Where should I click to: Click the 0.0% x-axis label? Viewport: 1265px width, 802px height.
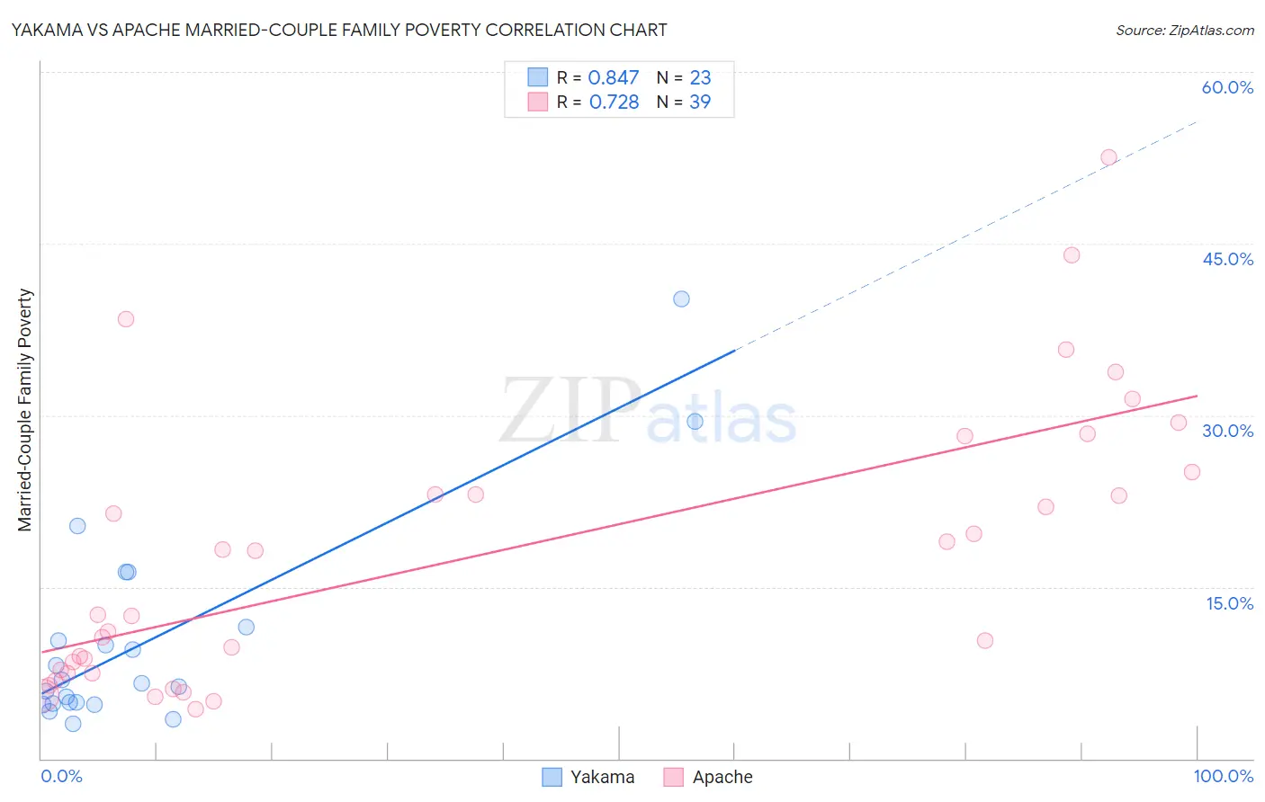61,776
